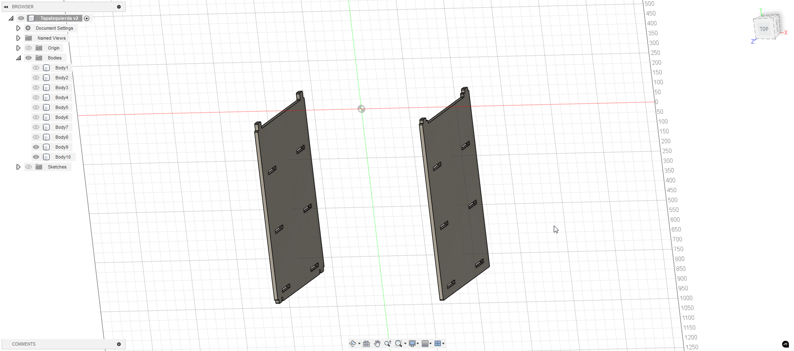Show the Sketches folder
Screen dimensions: 794x351
pos(29,167)
